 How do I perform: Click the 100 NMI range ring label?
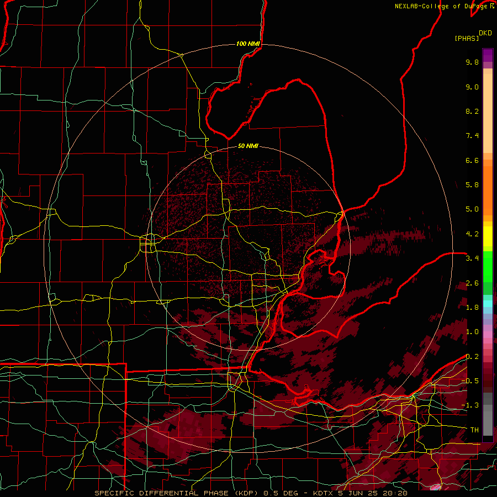click(x=248, y=44)
